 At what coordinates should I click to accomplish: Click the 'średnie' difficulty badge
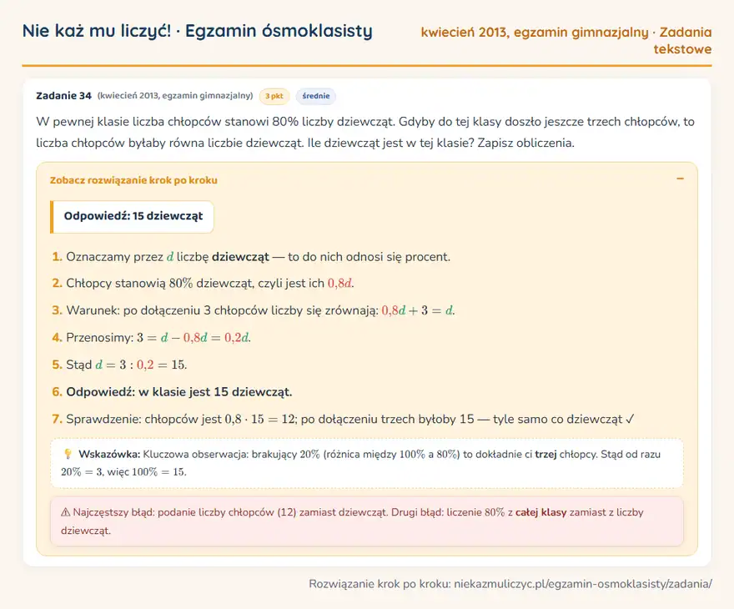(316, 96)
